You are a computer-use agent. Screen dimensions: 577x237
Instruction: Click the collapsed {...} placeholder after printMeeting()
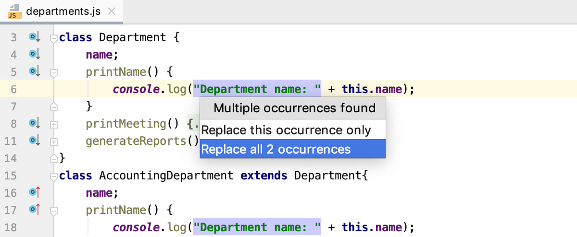[193, 124]
